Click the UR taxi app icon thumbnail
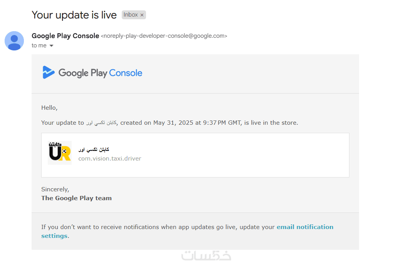Screen dimensions: 413x266 (x=60, y=153)
